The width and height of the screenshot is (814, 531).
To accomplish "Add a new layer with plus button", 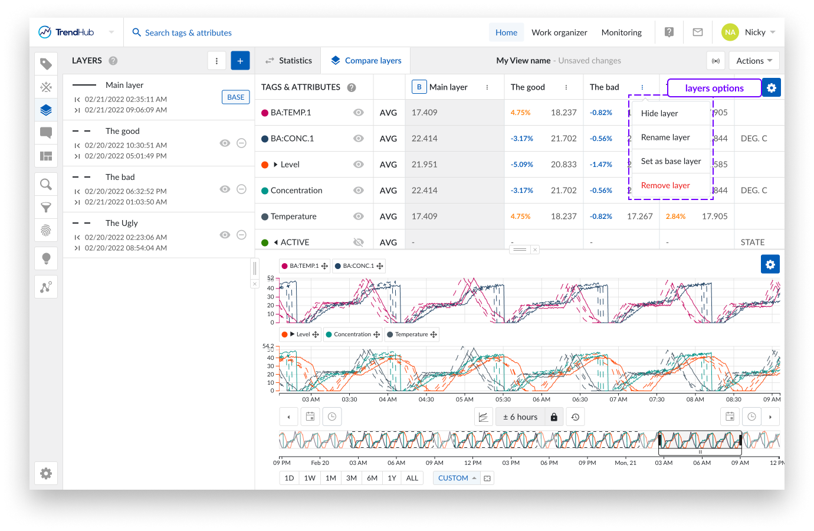I will [240, 61].
